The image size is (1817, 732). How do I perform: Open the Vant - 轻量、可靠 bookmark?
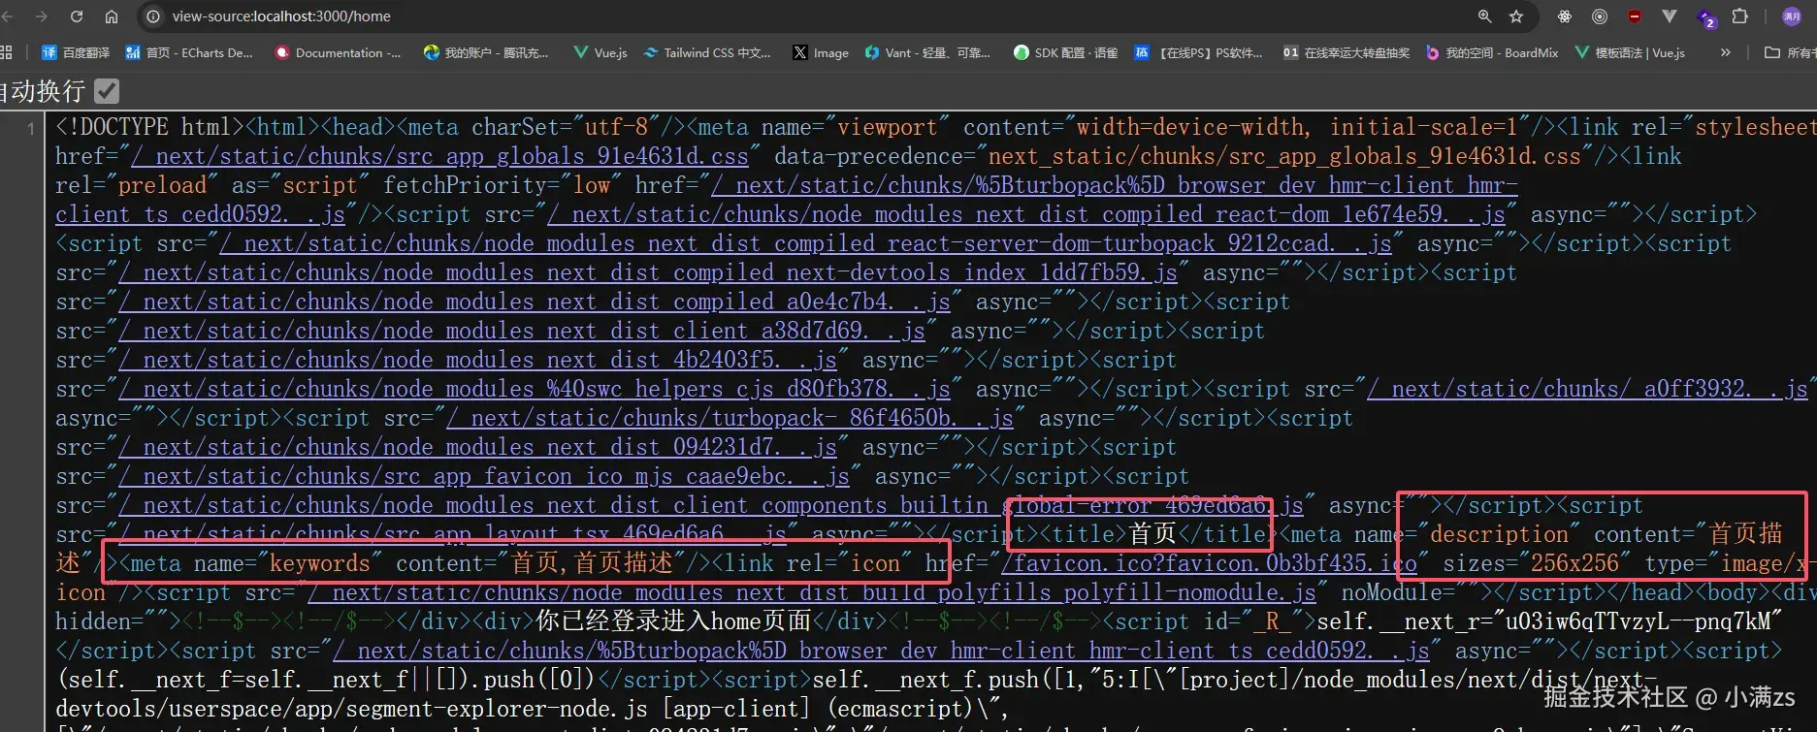pos(928,52)
